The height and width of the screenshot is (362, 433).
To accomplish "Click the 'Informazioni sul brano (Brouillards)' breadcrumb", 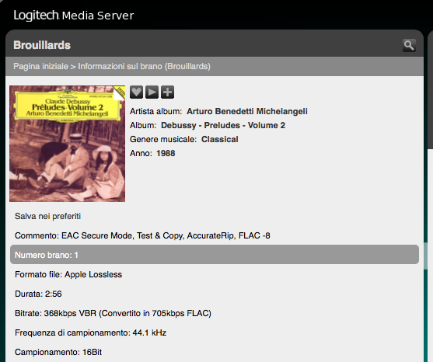I will click(x=144, y=66).
